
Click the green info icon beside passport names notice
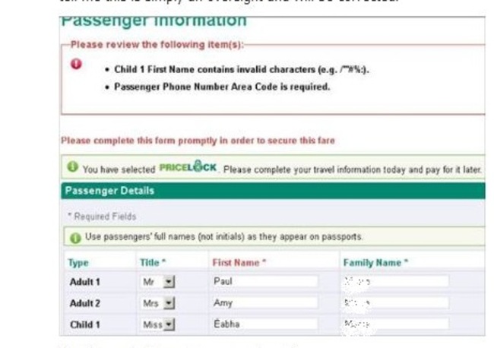click(x=75, y=237)
